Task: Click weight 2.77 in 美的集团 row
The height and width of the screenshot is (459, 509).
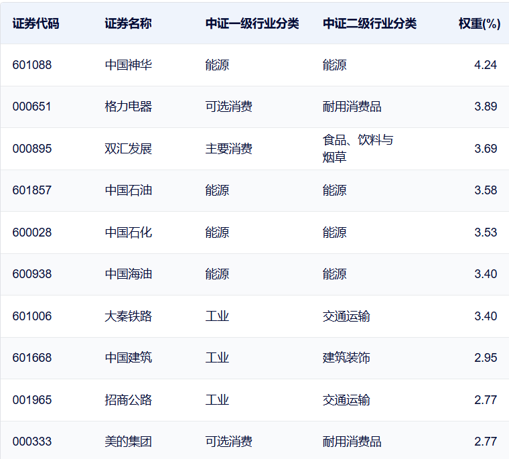Action: (486, 442)
